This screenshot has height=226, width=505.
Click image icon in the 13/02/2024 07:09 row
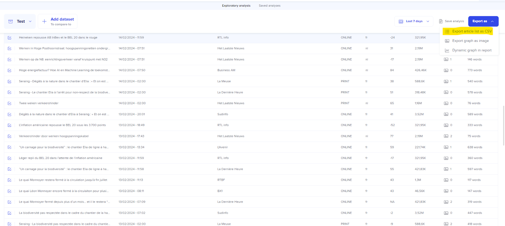pyautogui.click(x=446, y=202)
